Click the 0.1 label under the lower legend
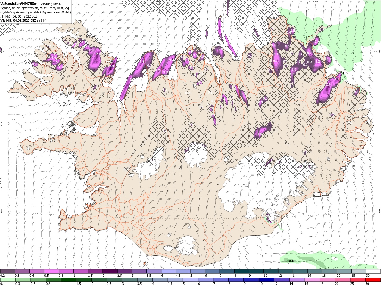This screenshot has width=381, height=286. point(2,284)
